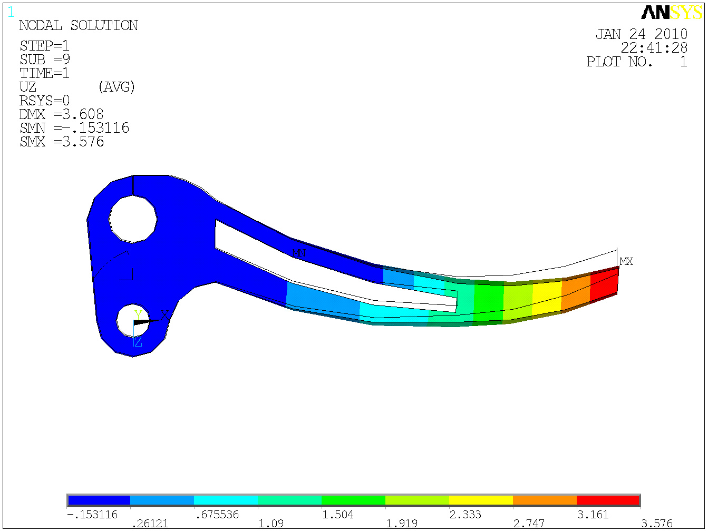Screen dimensions: 708x532
Task: Click the NODAL SOLUTION title
Action: [79, 25]
